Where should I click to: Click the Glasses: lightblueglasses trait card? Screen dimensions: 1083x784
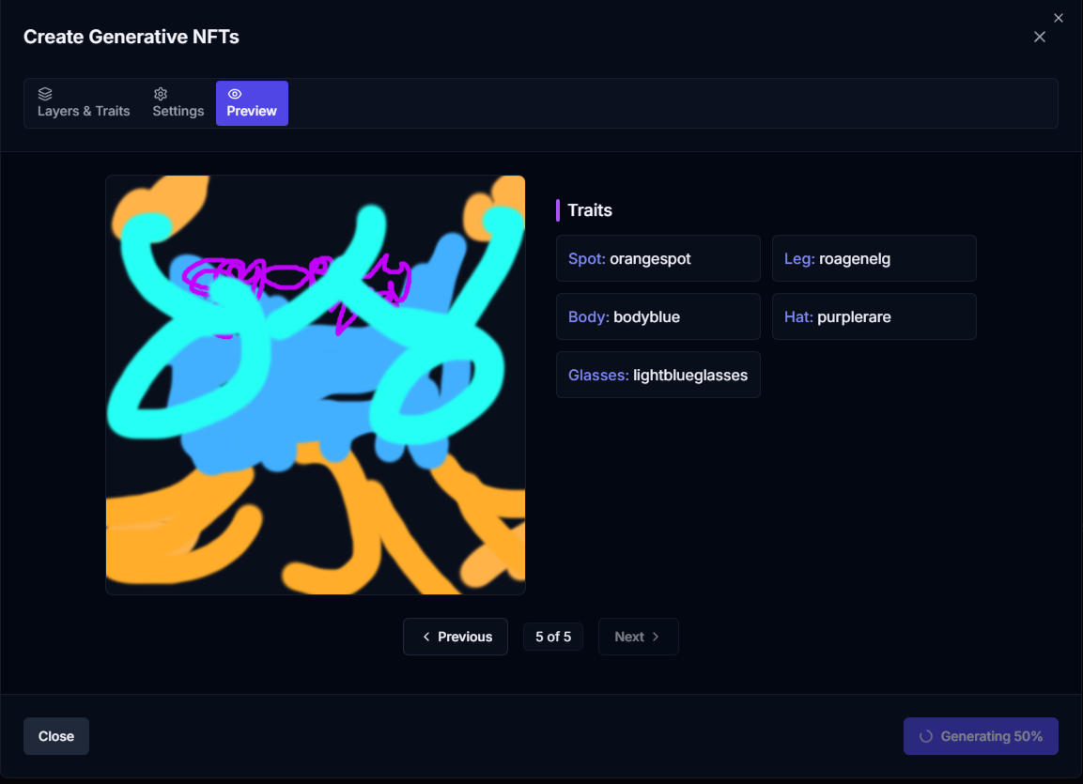pos(658,375)
